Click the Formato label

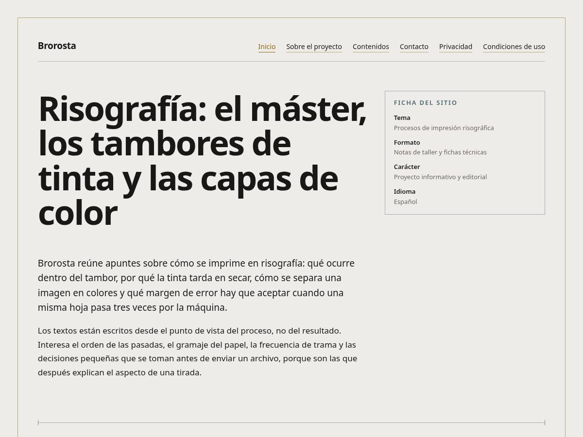(407, 142)
